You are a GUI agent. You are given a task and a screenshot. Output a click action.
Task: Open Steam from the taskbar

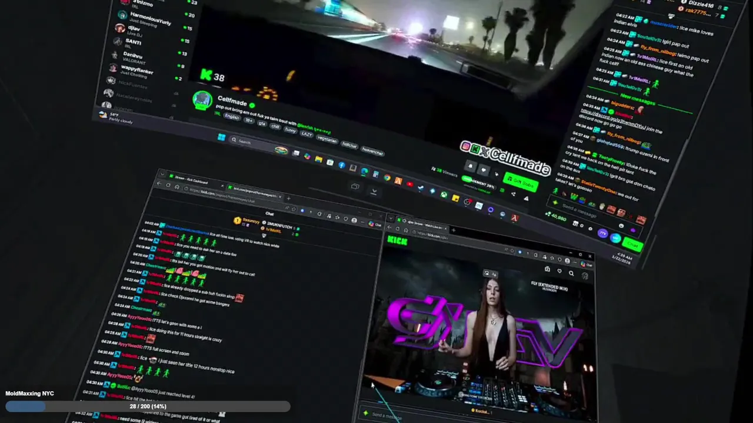421,188
